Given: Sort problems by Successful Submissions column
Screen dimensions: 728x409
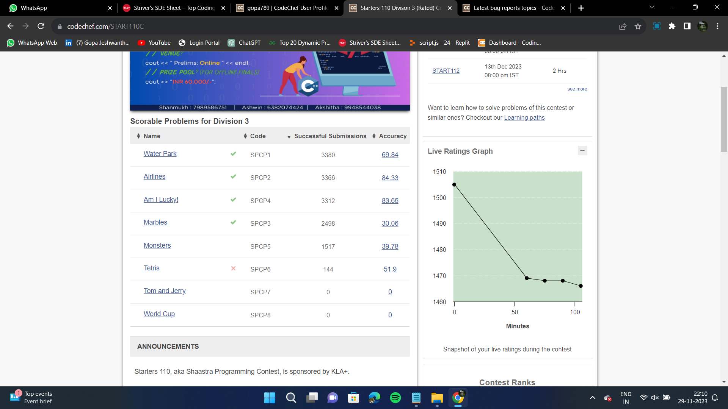Looking at the screenshot, I should 330,136.
